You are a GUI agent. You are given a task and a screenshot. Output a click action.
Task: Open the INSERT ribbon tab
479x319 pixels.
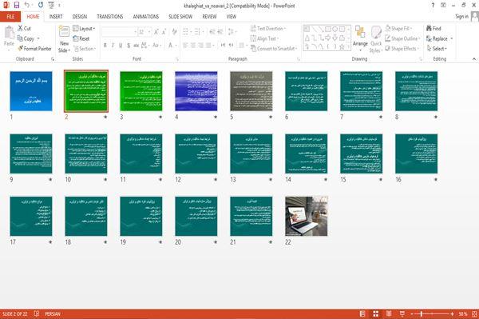[x=56, y=17]
